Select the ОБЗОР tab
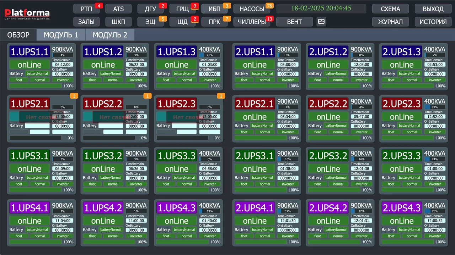 (x=18, y=35)
